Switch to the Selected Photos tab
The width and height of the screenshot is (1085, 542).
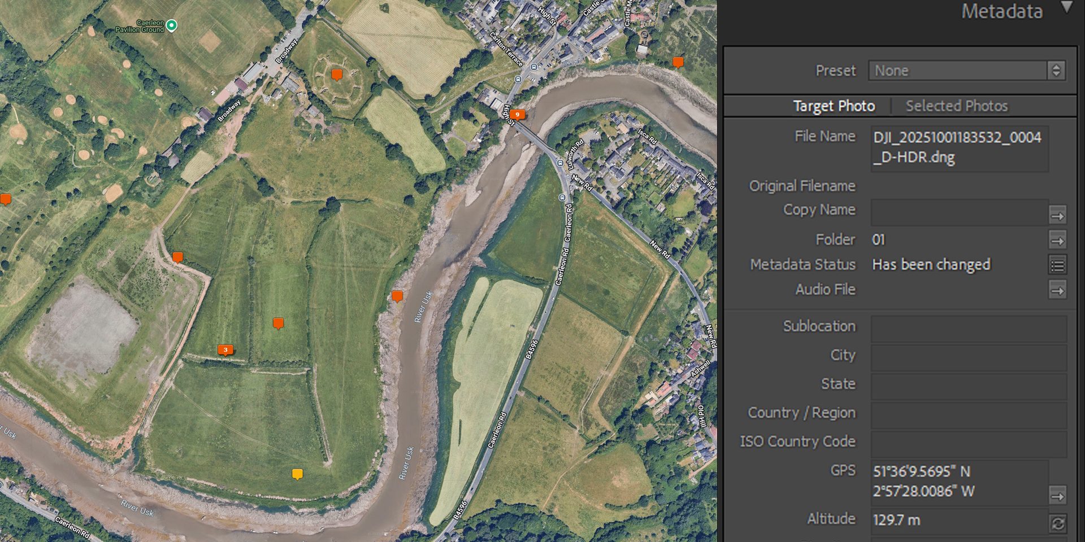click(956, 106)
